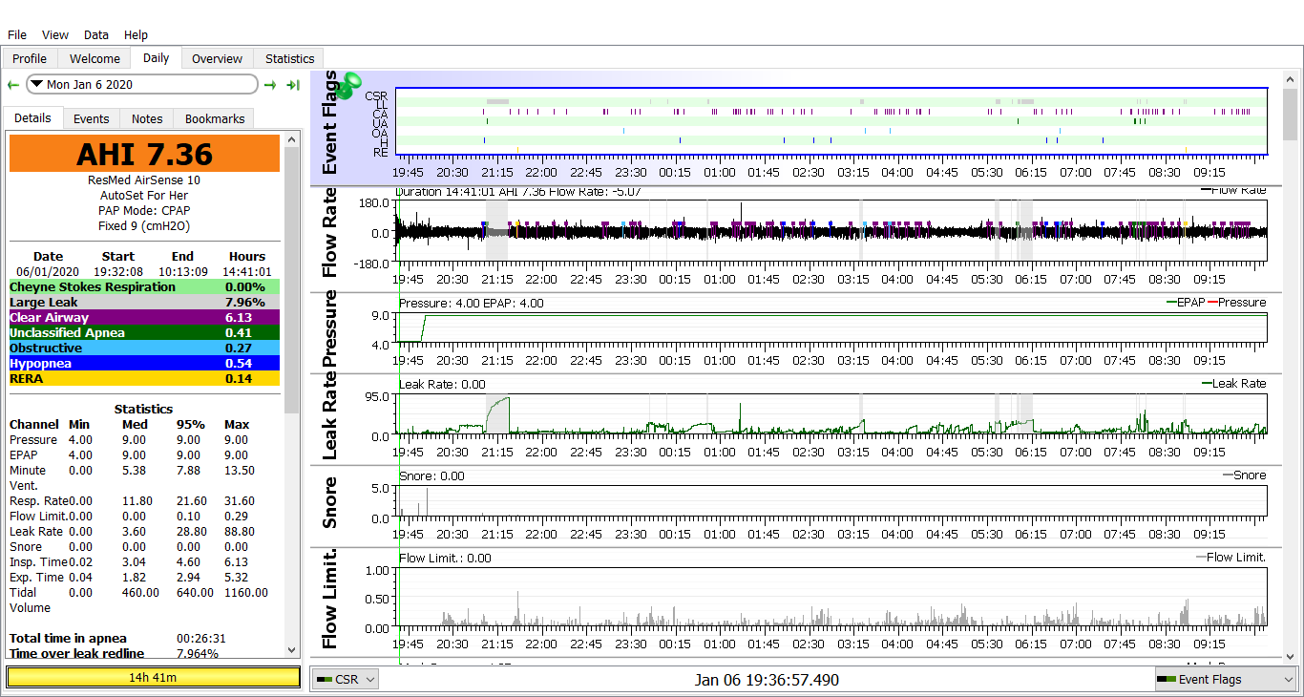
Task: Jump to most recent day arrow icon
Action: coord(293,85)
